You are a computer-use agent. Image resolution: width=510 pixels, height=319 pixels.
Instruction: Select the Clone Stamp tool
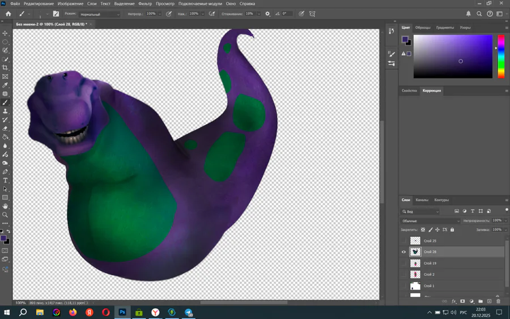click(5, 111)
